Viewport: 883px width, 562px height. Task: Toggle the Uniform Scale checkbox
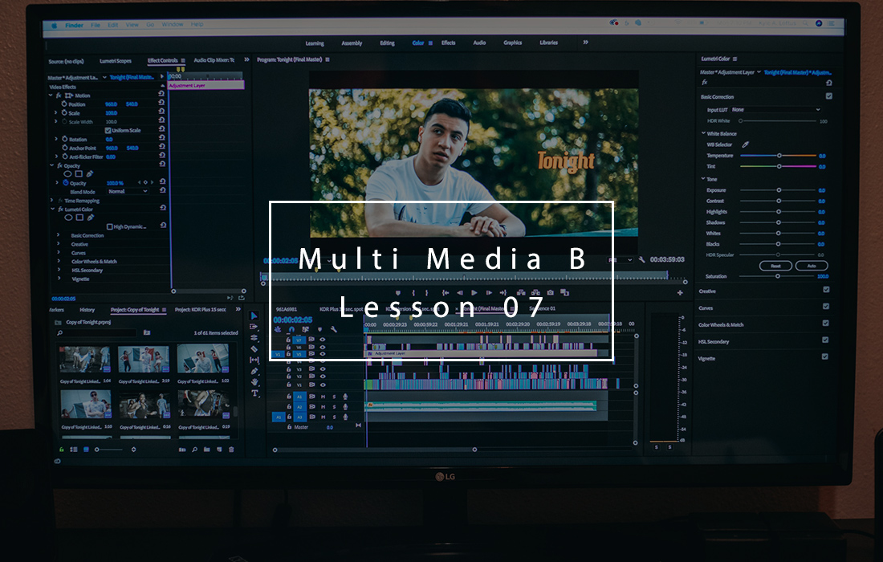(x=108, y=130)
